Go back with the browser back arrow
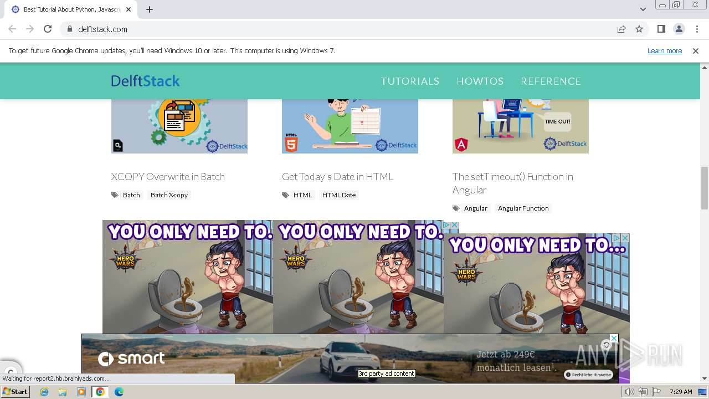Screen dimensions: 709x399 12,29
